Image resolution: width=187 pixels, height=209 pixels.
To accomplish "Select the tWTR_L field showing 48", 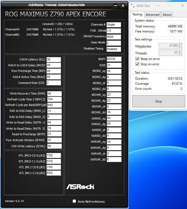I will (54, 122).
